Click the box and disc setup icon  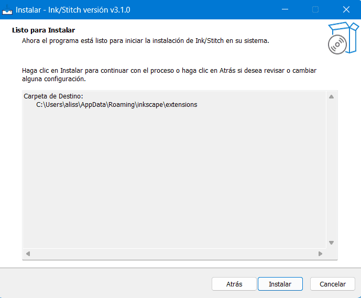pyautogui.click(x=343, y=38)
